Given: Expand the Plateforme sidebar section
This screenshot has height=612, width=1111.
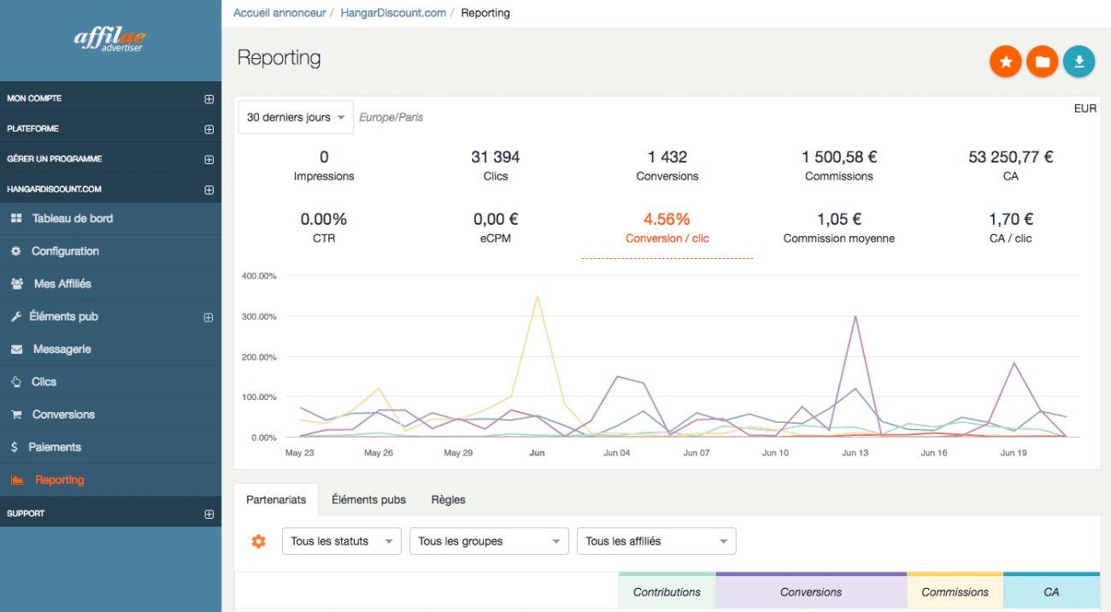Looking at the screenshot, I should pyautogui.click(x=209, y=130).
